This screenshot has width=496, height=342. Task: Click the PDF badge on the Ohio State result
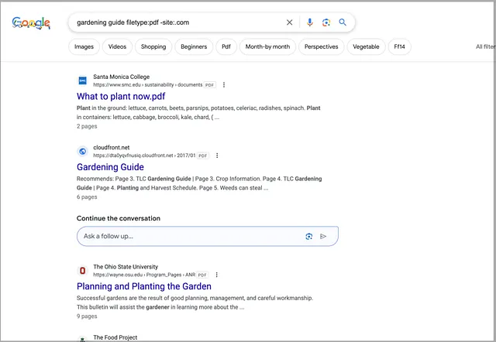click(x=202, y=275)
